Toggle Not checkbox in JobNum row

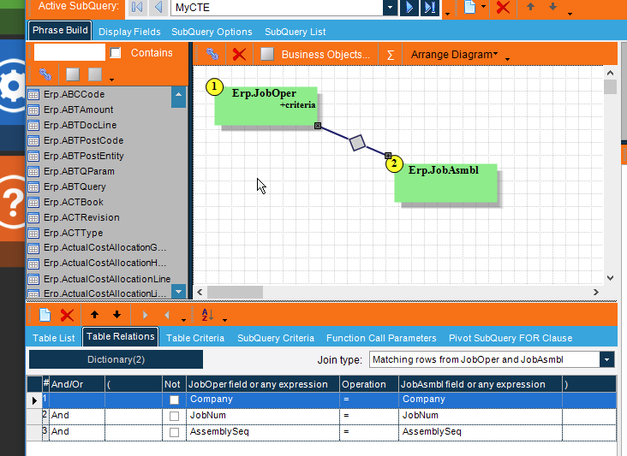pyautogui.click(x=175, y=416)
